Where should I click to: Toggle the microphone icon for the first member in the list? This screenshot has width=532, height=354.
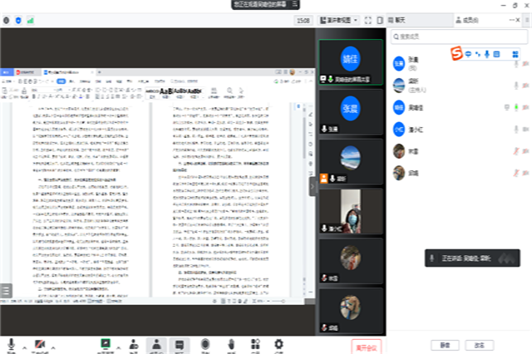pos(517,63)
